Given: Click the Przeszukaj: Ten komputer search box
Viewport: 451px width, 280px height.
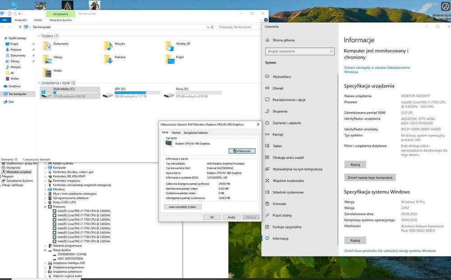Looking at the screenshot, I should [x=239, y=27].
